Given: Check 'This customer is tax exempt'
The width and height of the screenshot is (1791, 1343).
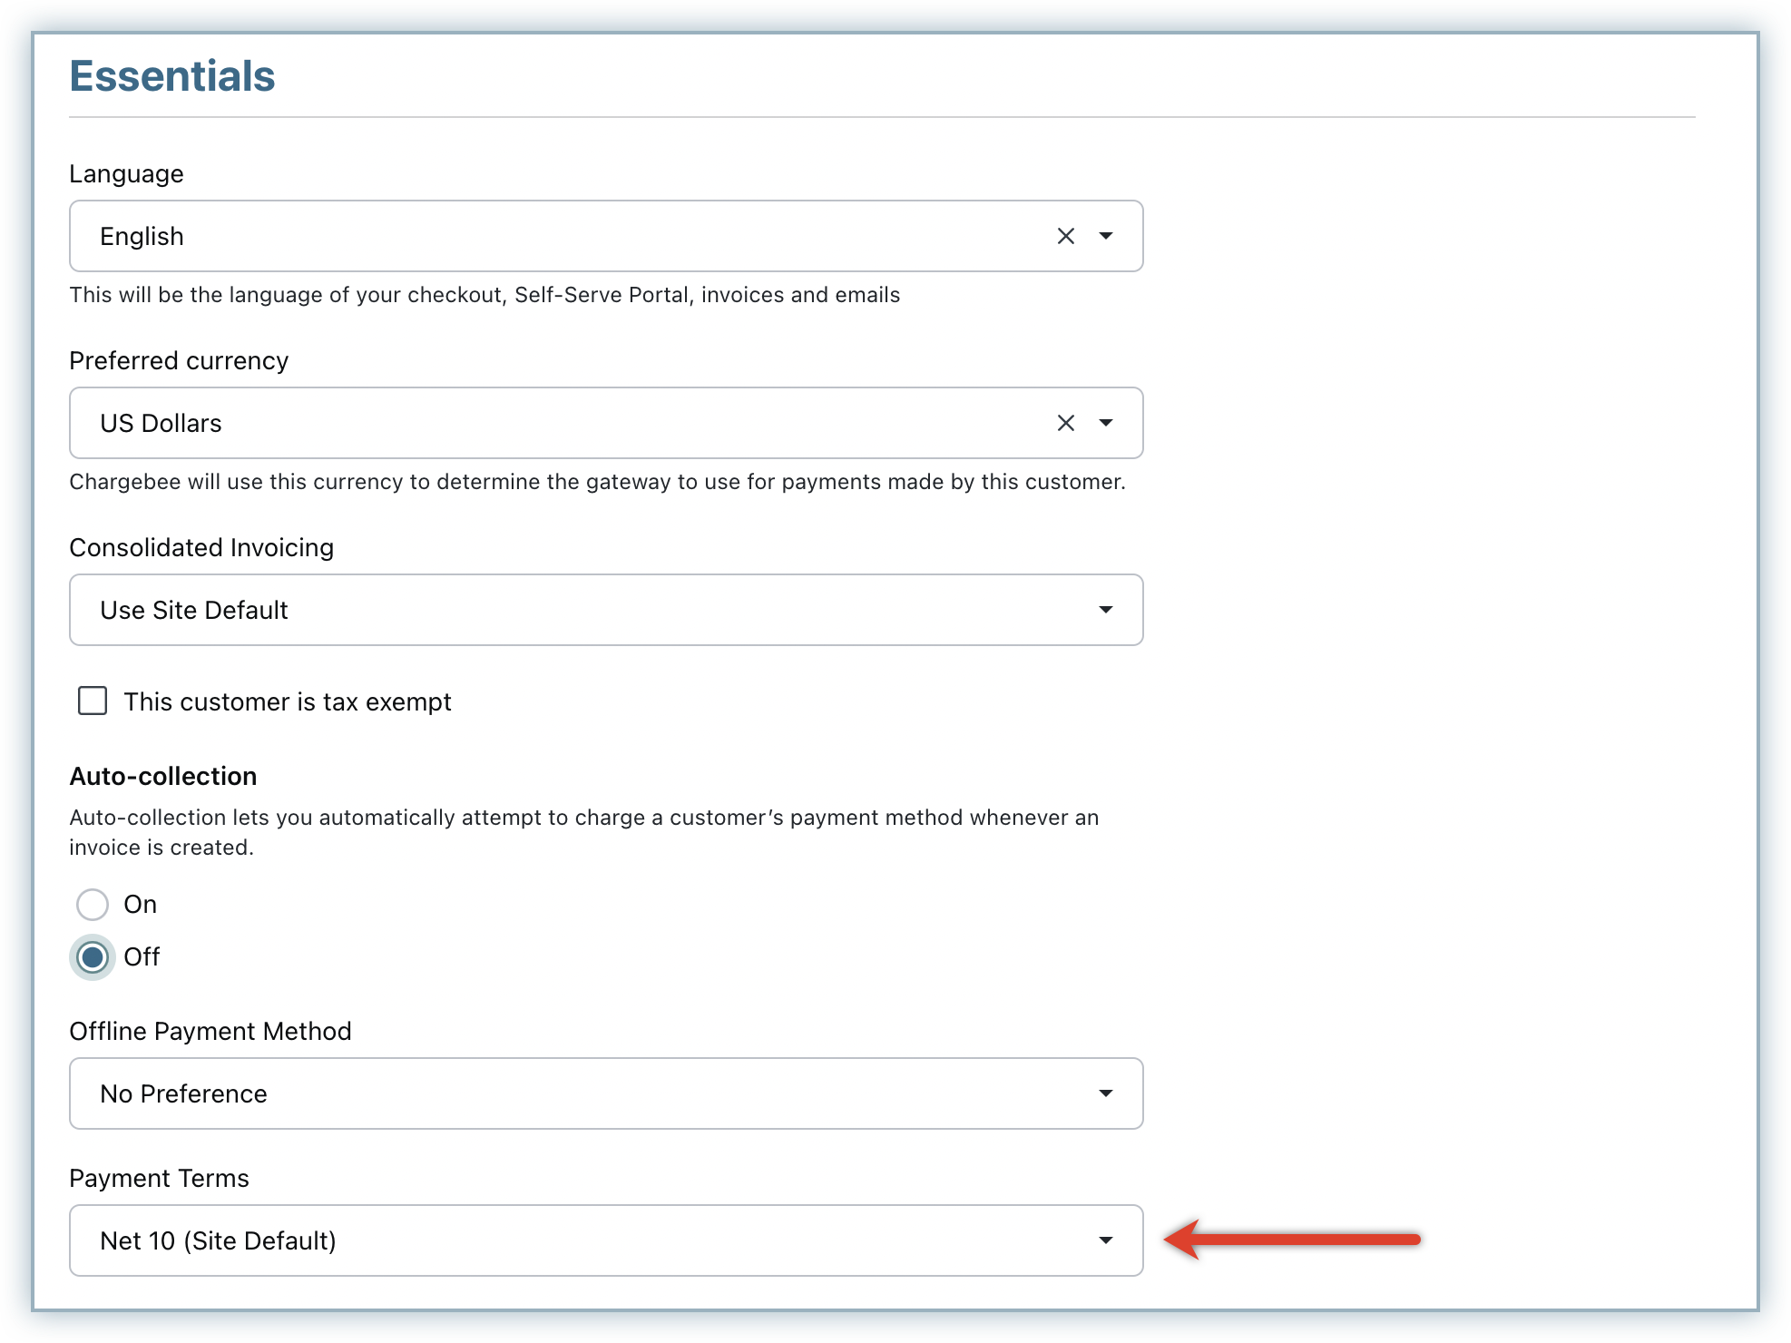Looking at the screenshot, I should point(93,701).
